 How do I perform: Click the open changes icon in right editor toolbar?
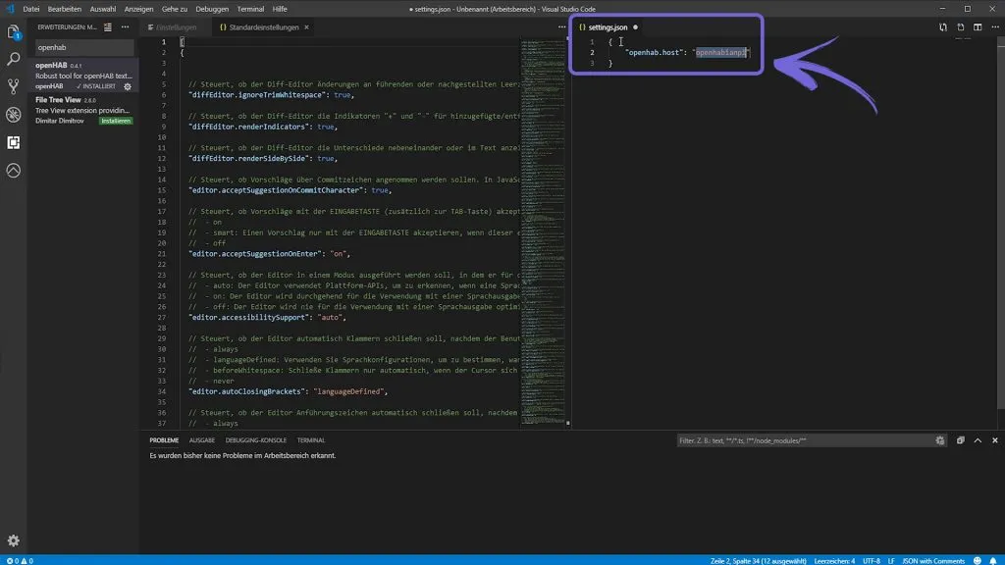[x=943, y=26]
